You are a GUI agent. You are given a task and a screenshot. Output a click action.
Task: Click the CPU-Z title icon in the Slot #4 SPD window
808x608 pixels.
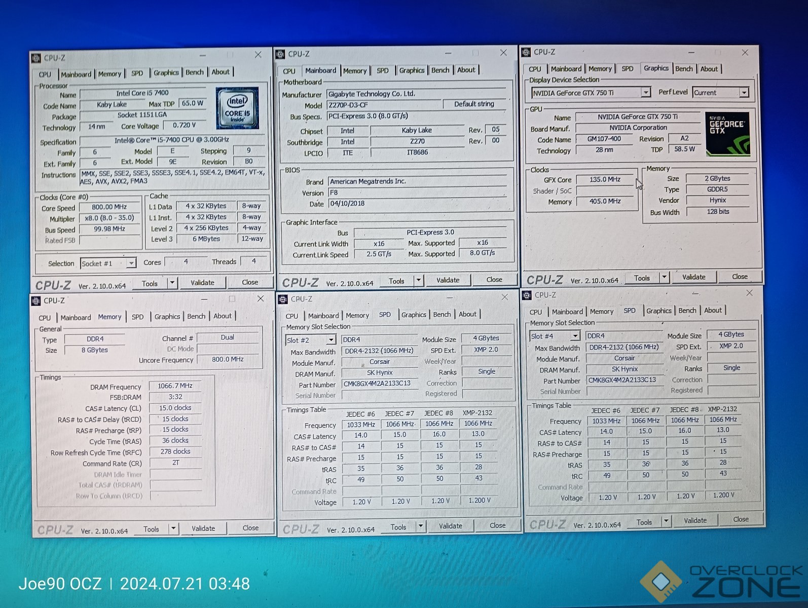[527, 295]
